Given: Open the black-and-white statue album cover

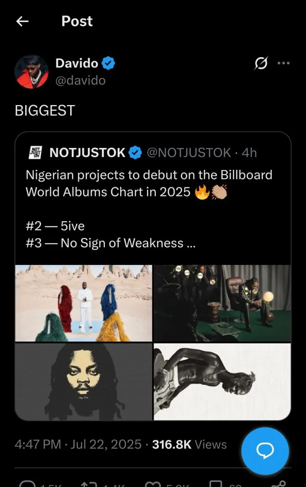Looking at the screenshot, I should 222,381.
